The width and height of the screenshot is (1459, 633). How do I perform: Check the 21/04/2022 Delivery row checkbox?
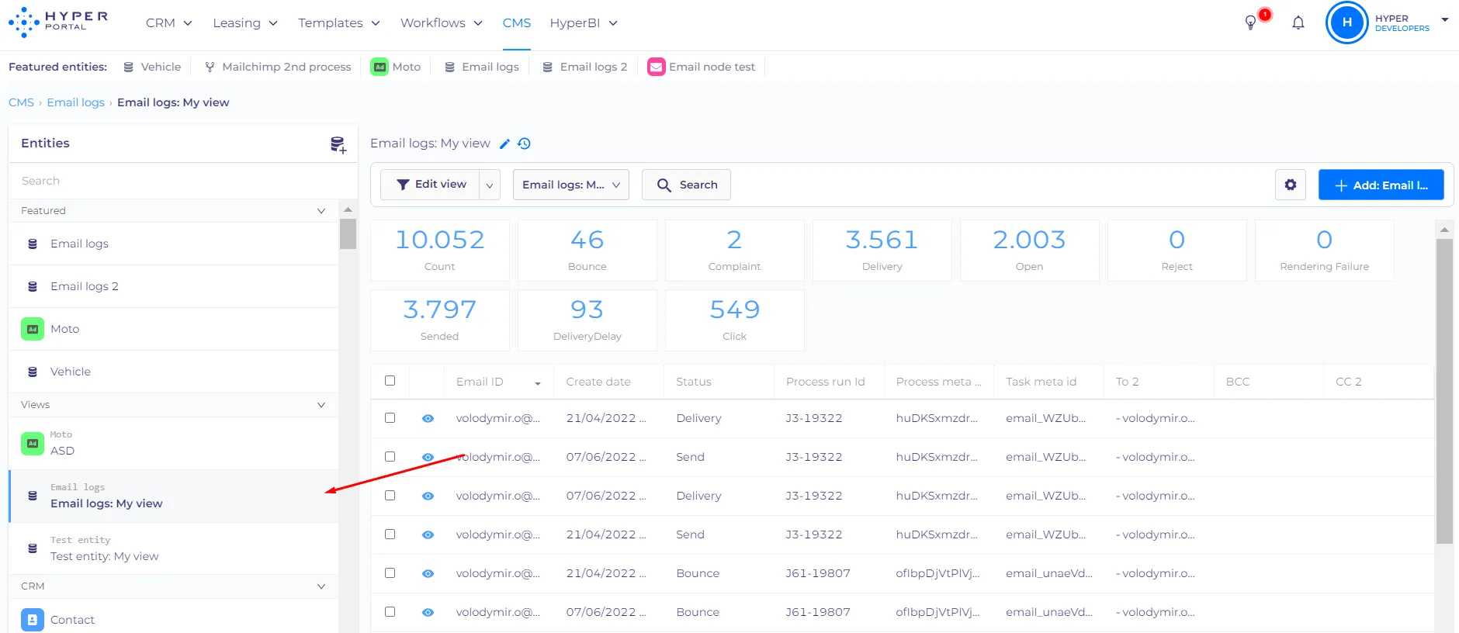390,418
